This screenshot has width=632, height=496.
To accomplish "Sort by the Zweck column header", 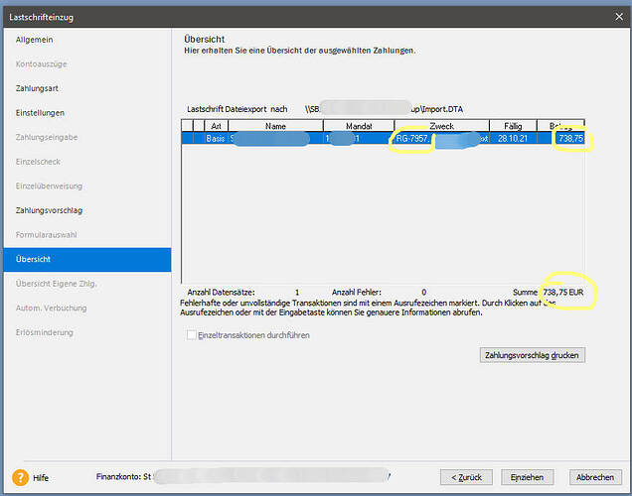I will click(x=442, y=126).
